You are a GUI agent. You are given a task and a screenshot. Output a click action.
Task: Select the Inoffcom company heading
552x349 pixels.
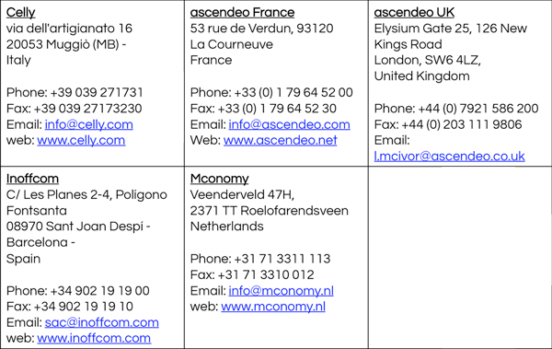[x=32, y=179]
